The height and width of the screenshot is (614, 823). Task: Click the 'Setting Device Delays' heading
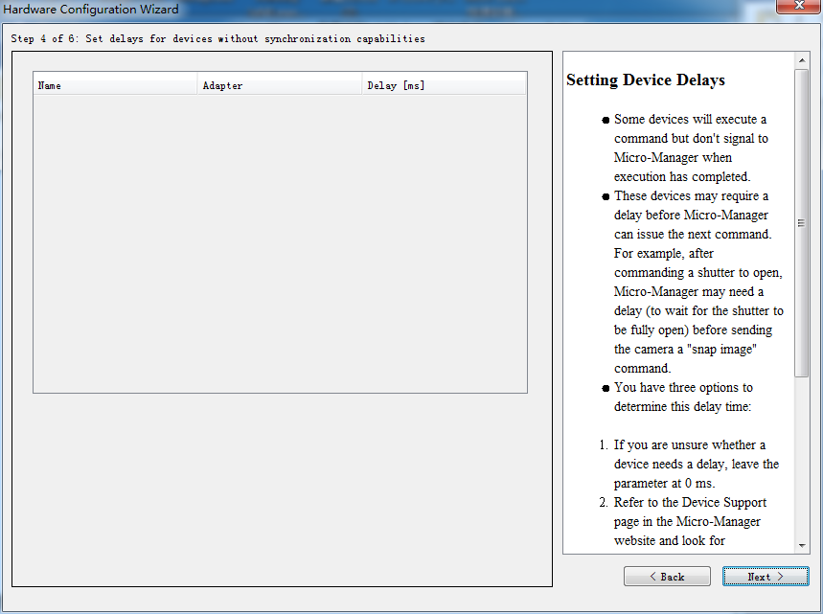pos(646,80)
